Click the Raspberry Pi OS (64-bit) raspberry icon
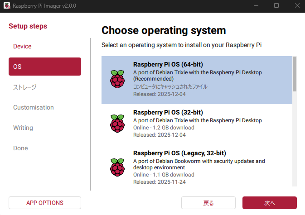The image size is (305, 215). (117, 79)
